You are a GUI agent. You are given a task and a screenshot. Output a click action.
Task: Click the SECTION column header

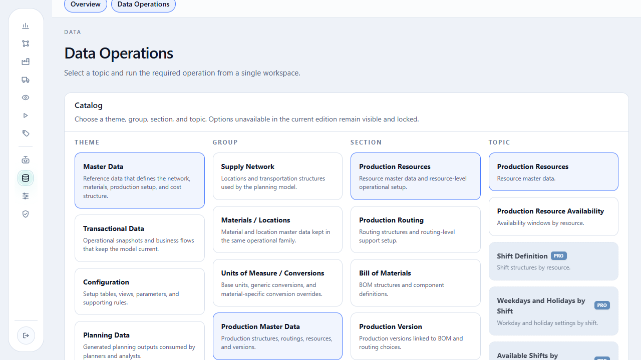[x=366, y=142]
